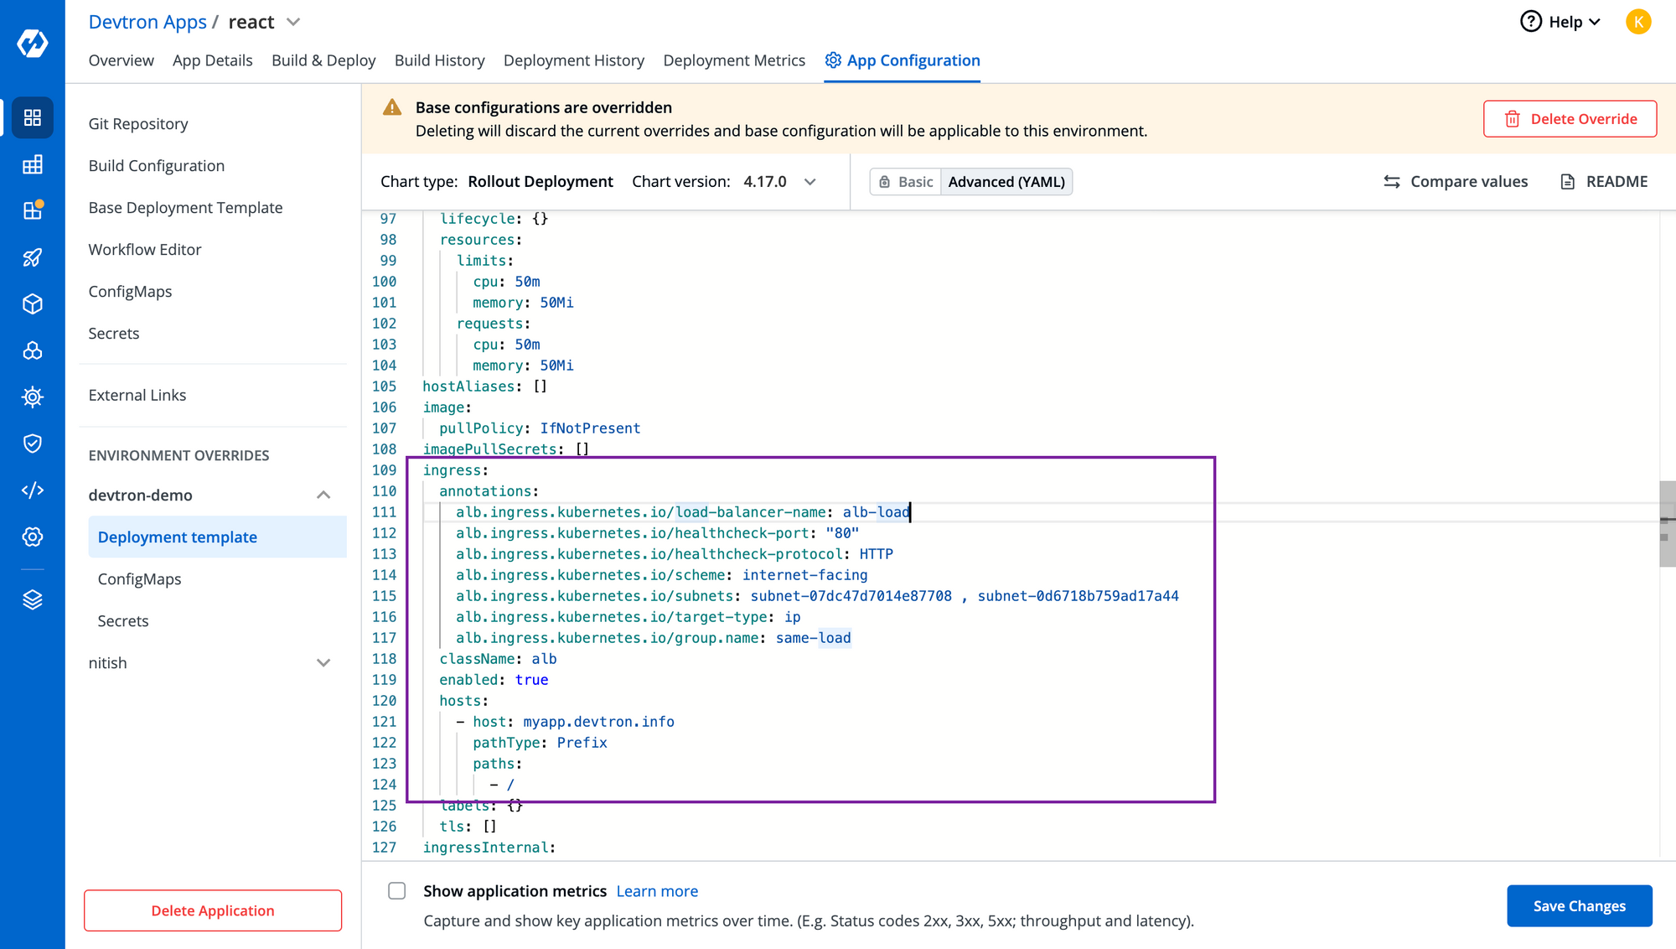Collapse the devtron-demo environment section
Viewport: 1676px width, 949px height.
point(323,495)
